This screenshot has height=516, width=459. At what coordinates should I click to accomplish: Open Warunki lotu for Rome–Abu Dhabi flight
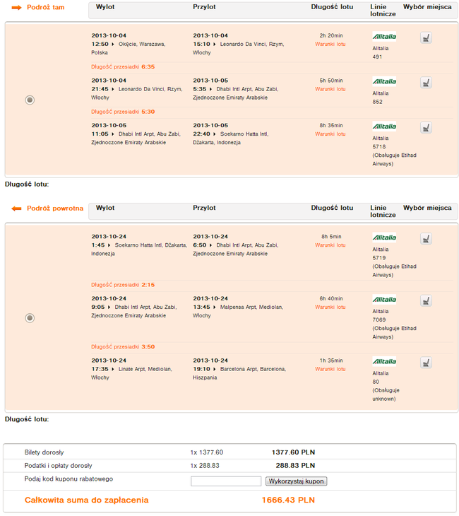click(x=330, y=89)
